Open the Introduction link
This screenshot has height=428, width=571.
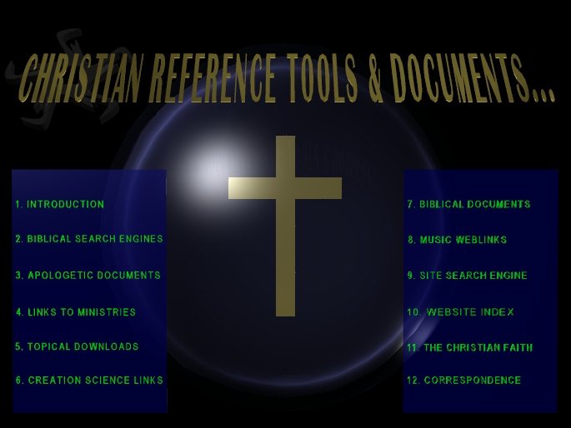pos(60,204)
